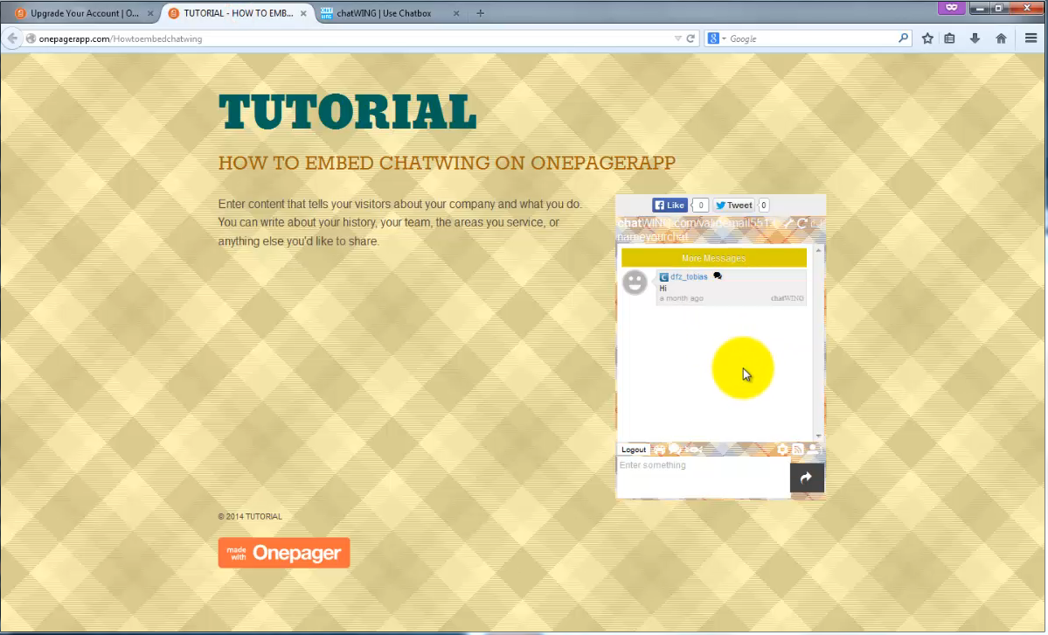Click the Facebook like count bubble
This screenshot has width=1048, height=635.
point(700,206)
